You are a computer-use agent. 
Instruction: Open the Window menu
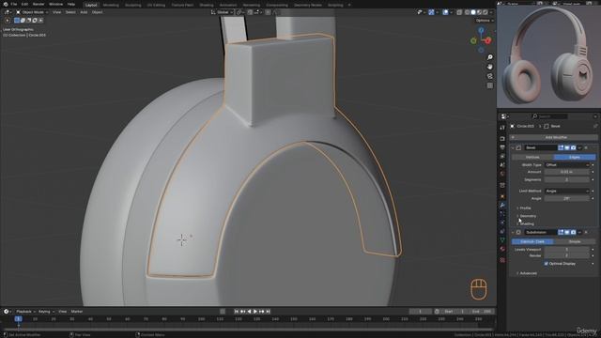[56, 4]
